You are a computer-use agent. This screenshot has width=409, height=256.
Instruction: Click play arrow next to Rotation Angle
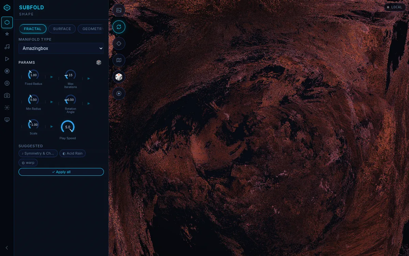pyautogui.click(x=89, y=103)
